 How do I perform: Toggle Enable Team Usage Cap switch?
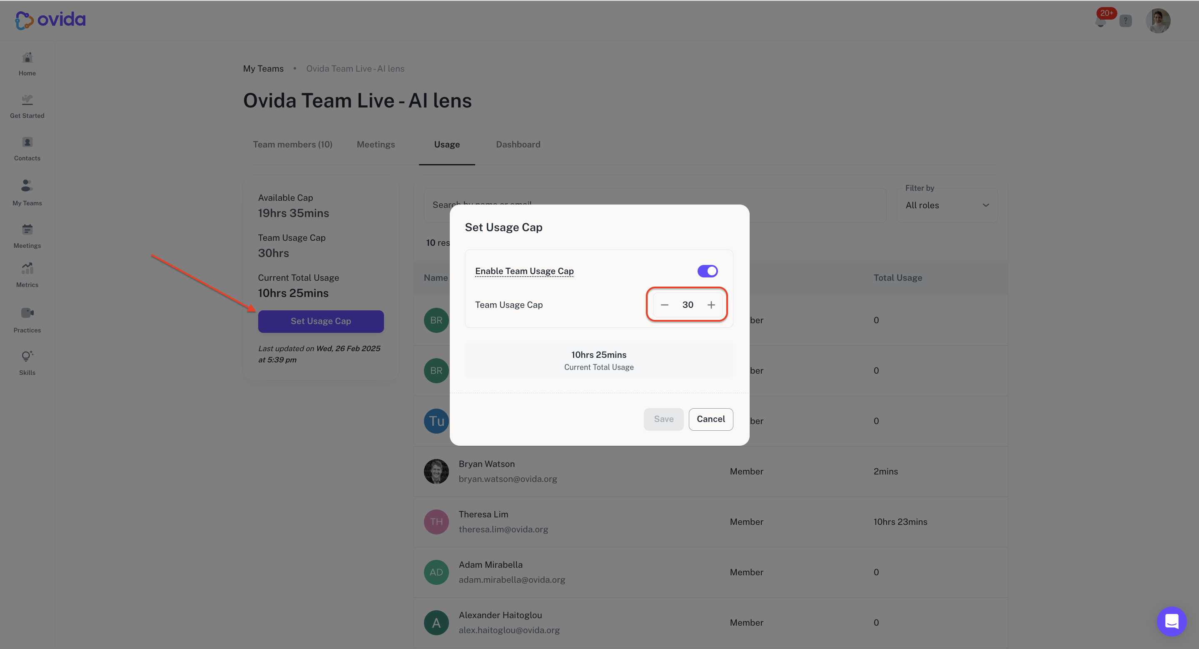pos(708,271)
